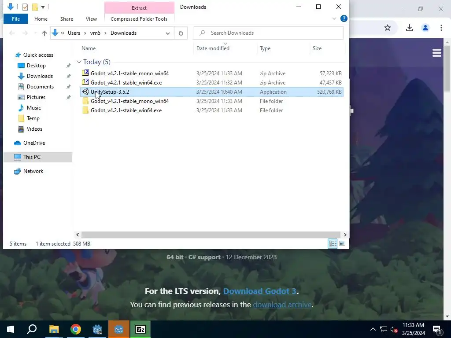Viewport: 451px width, 338px height.
Task: Click the taskbar Search magnifier icon
Action: click(x=32, y=329)
